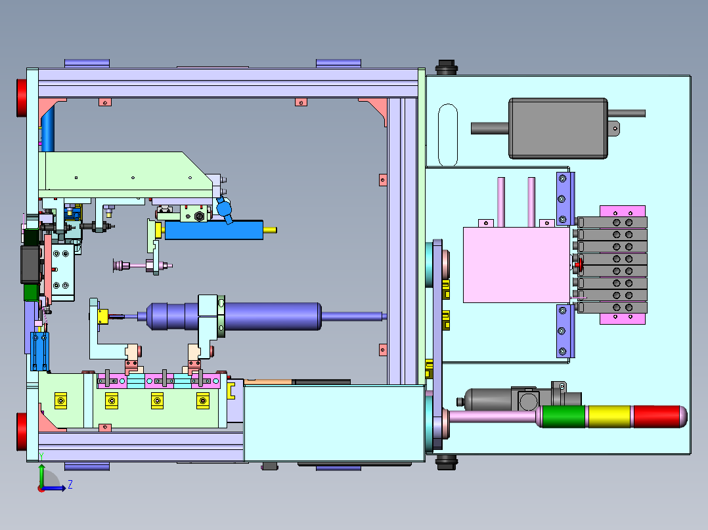Image resolution: width=708 pixels, height=530 pixels.
Task: Pick the dark green block on left side
Action: 31,293
